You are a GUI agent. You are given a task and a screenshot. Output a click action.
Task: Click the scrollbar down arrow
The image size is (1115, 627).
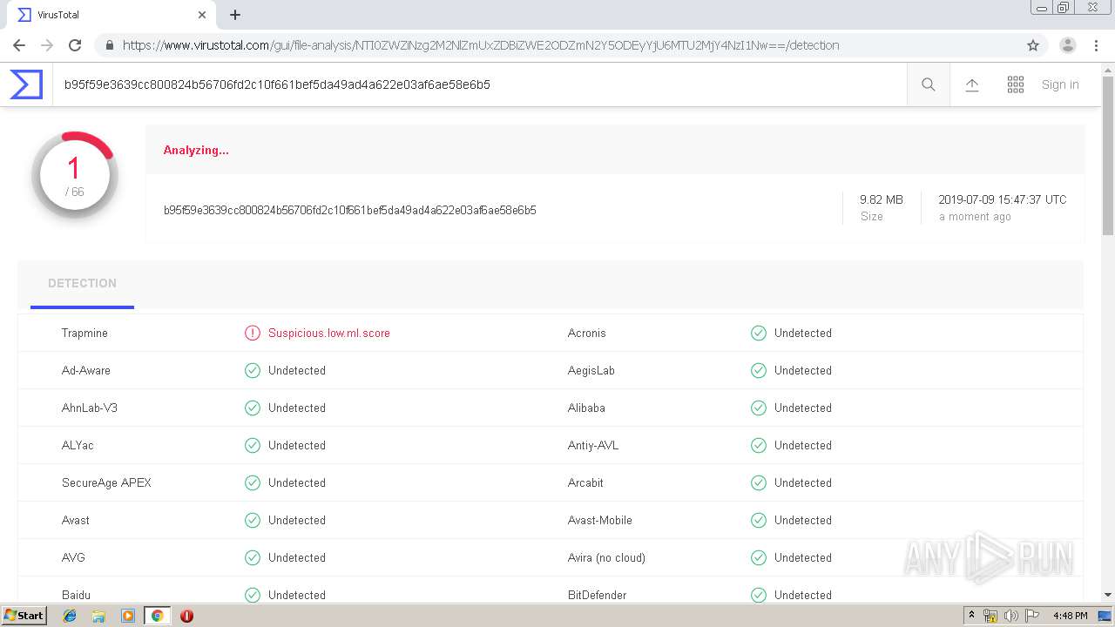tap(1108, 595)
